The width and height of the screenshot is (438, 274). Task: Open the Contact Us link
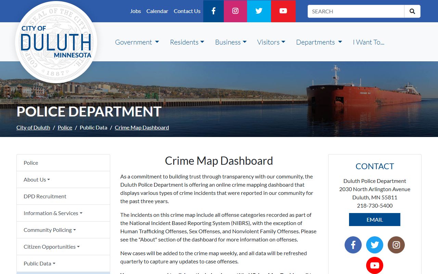pos(187,11)
